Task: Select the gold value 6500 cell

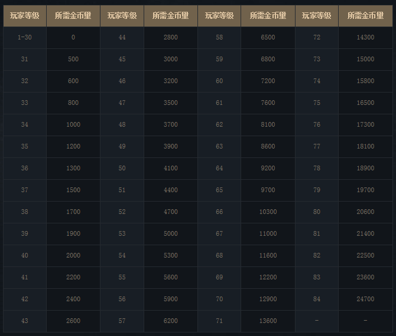Action: coord(268,37)
